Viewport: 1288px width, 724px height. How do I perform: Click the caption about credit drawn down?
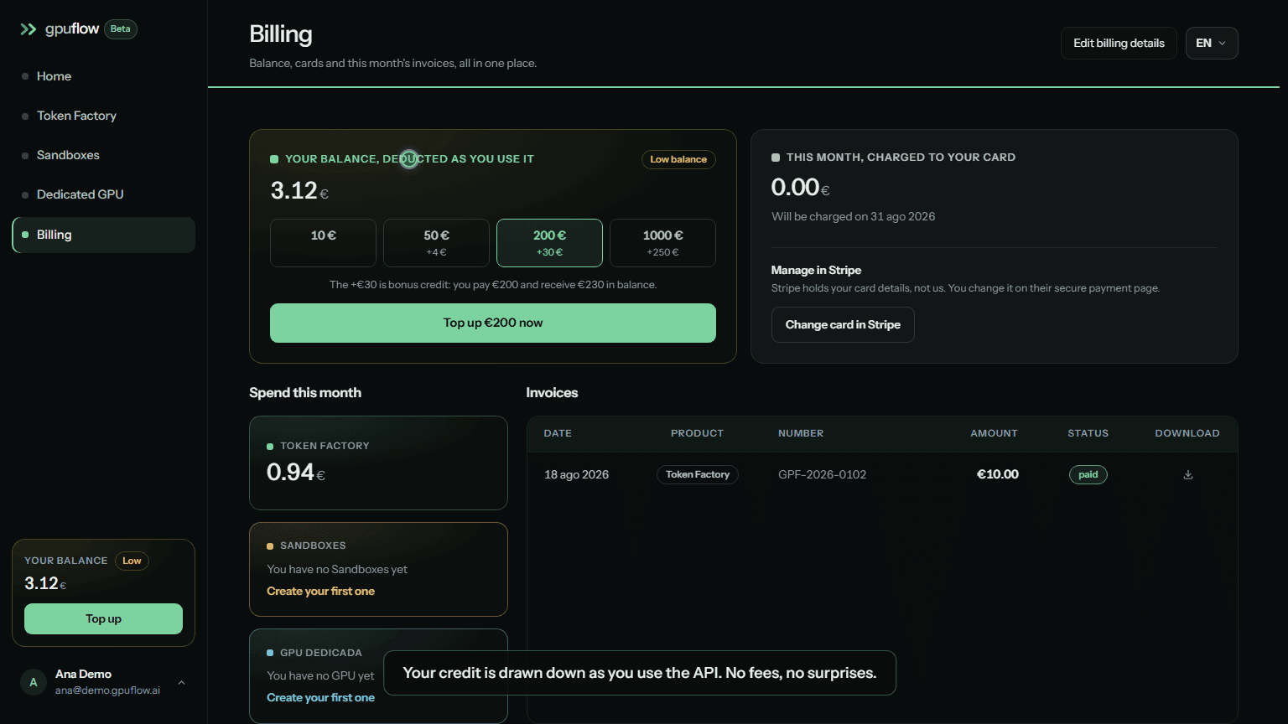tap(640, 673)
